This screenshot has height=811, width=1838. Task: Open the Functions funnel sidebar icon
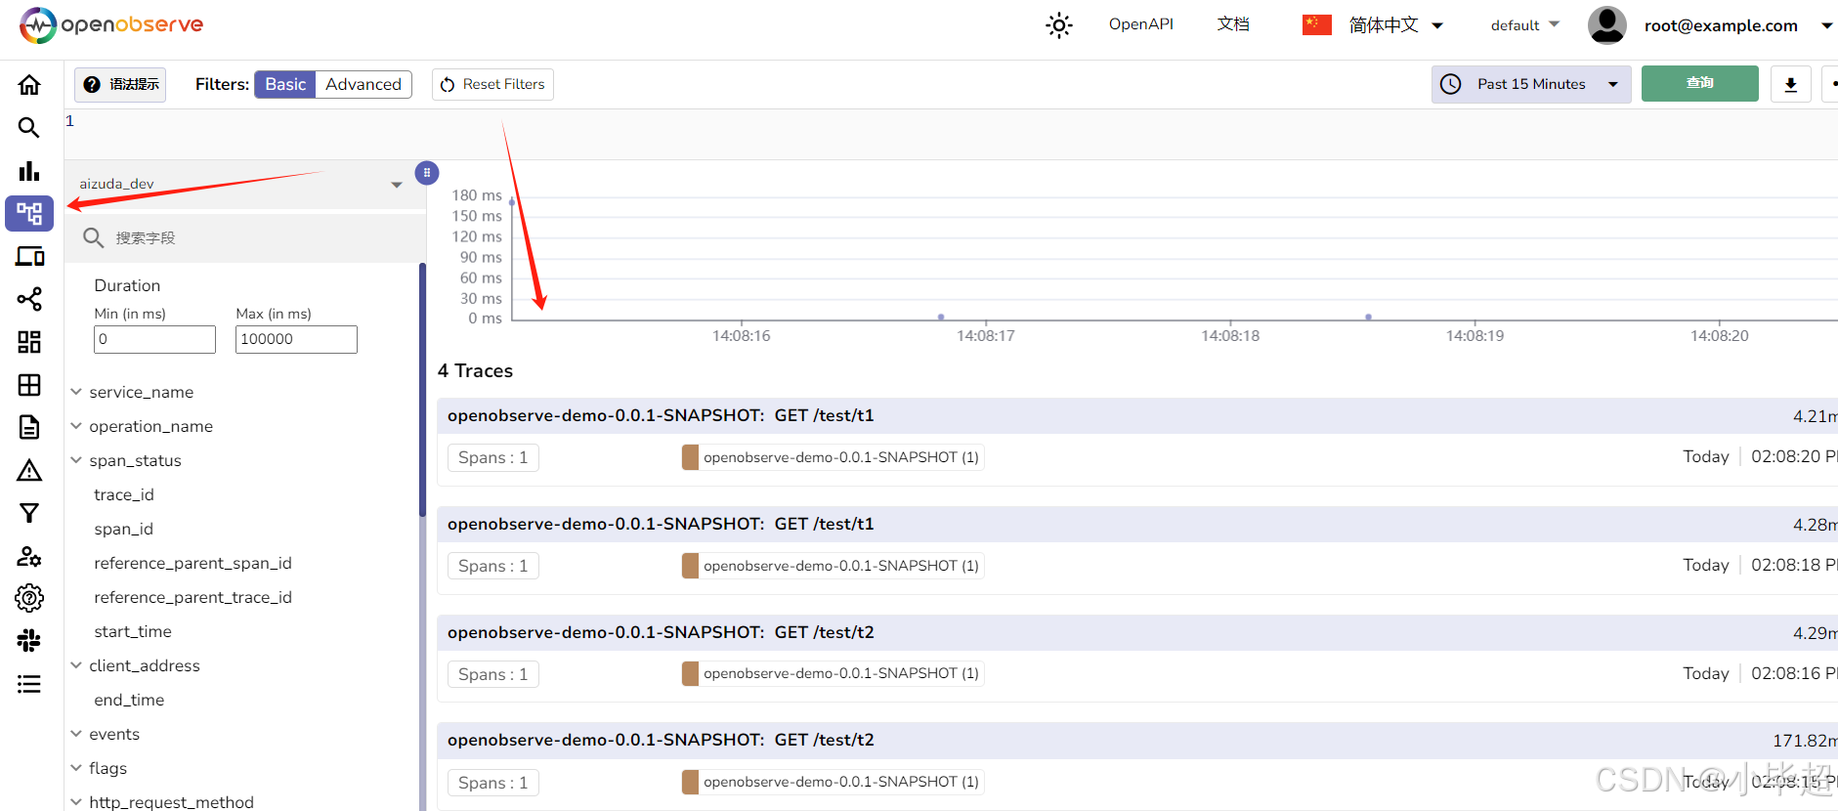(29, 513)
